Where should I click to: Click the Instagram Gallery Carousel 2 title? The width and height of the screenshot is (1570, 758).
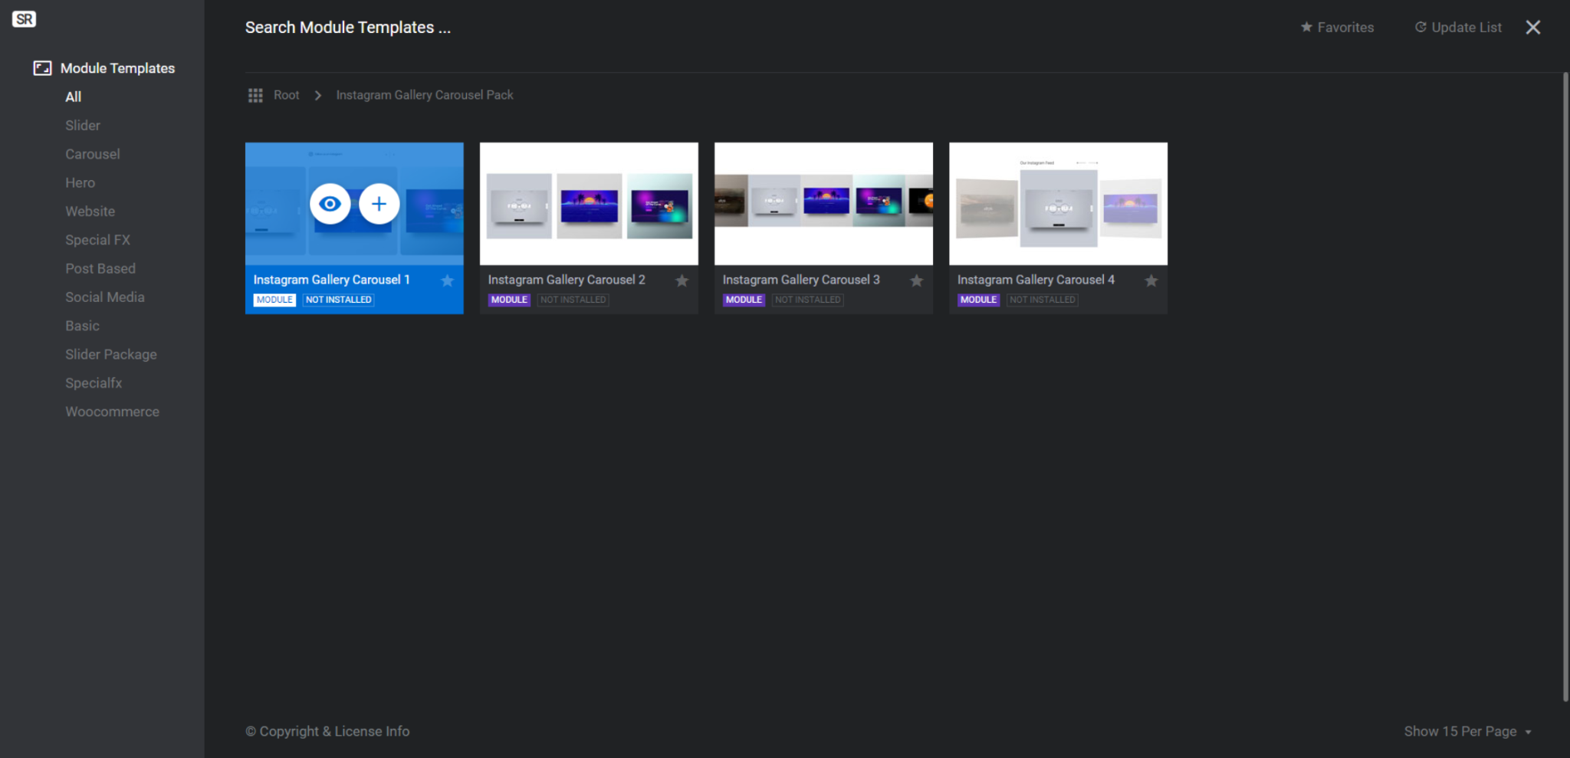coord(567,280)
